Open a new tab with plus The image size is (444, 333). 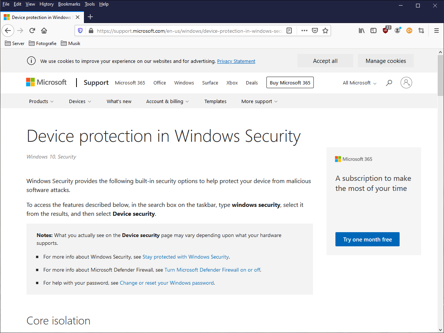(x=90, y=17)
